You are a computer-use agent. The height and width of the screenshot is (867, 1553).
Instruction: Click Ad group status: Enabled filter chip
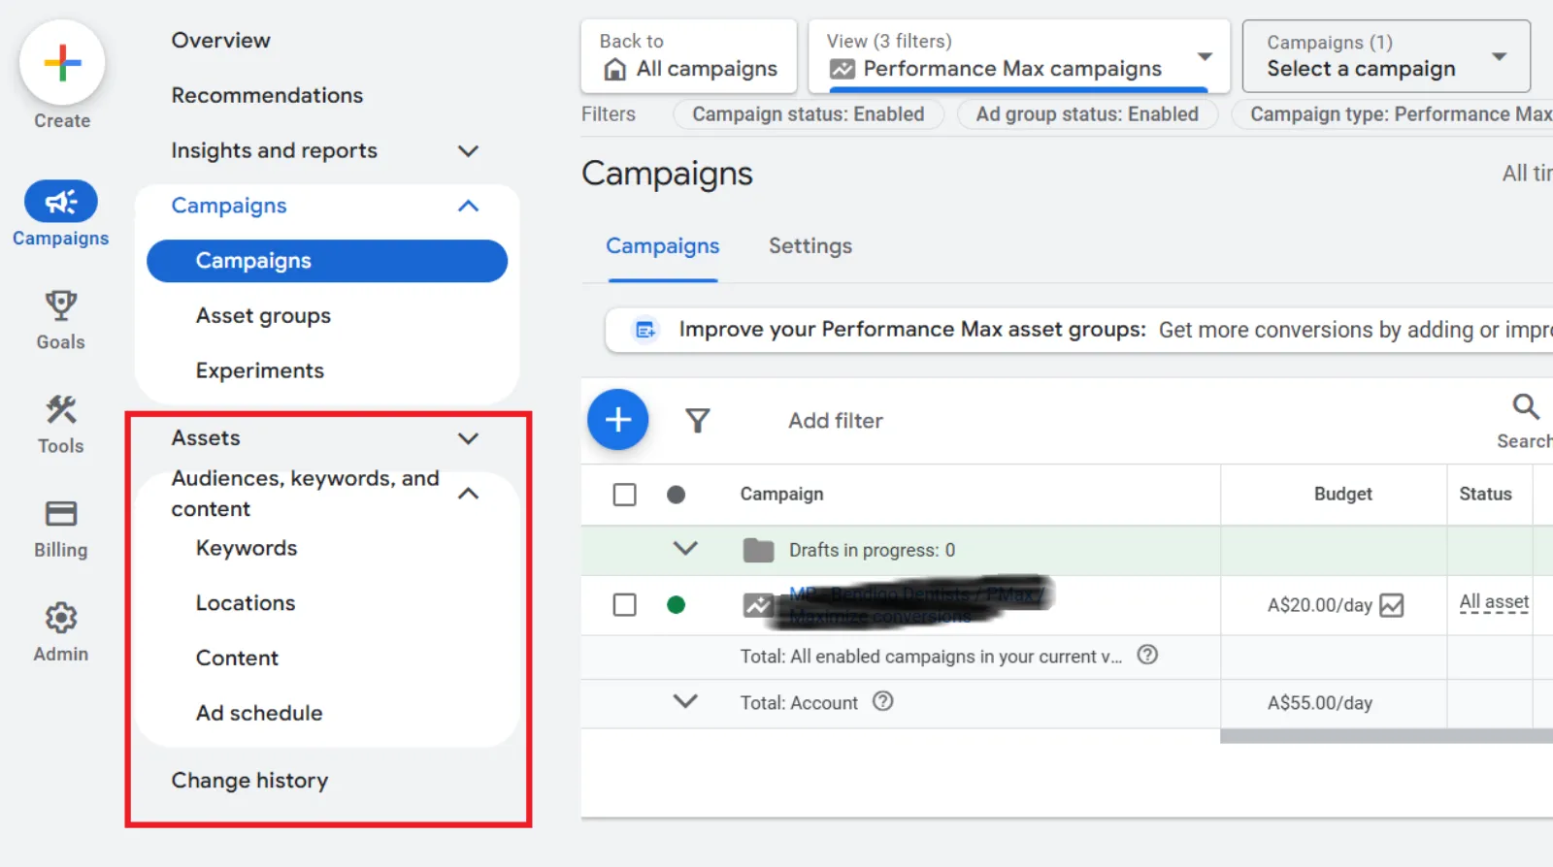tap(1087, 114)
